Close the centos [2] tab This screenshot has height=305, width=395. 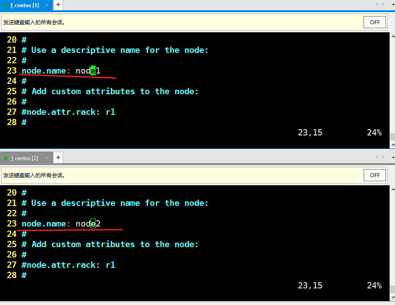point(47,158)
